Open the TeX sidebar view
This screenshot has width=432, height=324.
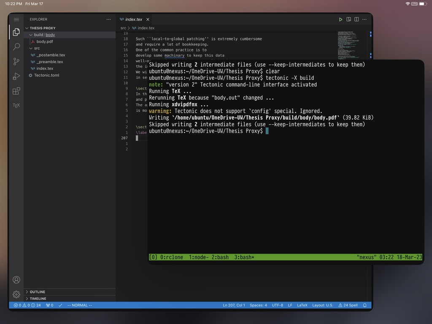click(16, 105)
